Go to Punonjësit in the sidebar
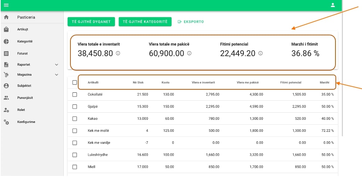 click(x=25, y=98)
